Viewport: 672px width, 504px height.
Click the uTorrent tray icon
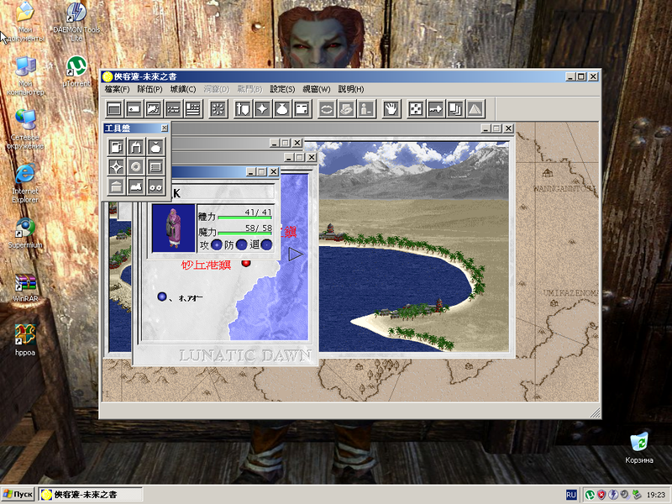591,495
